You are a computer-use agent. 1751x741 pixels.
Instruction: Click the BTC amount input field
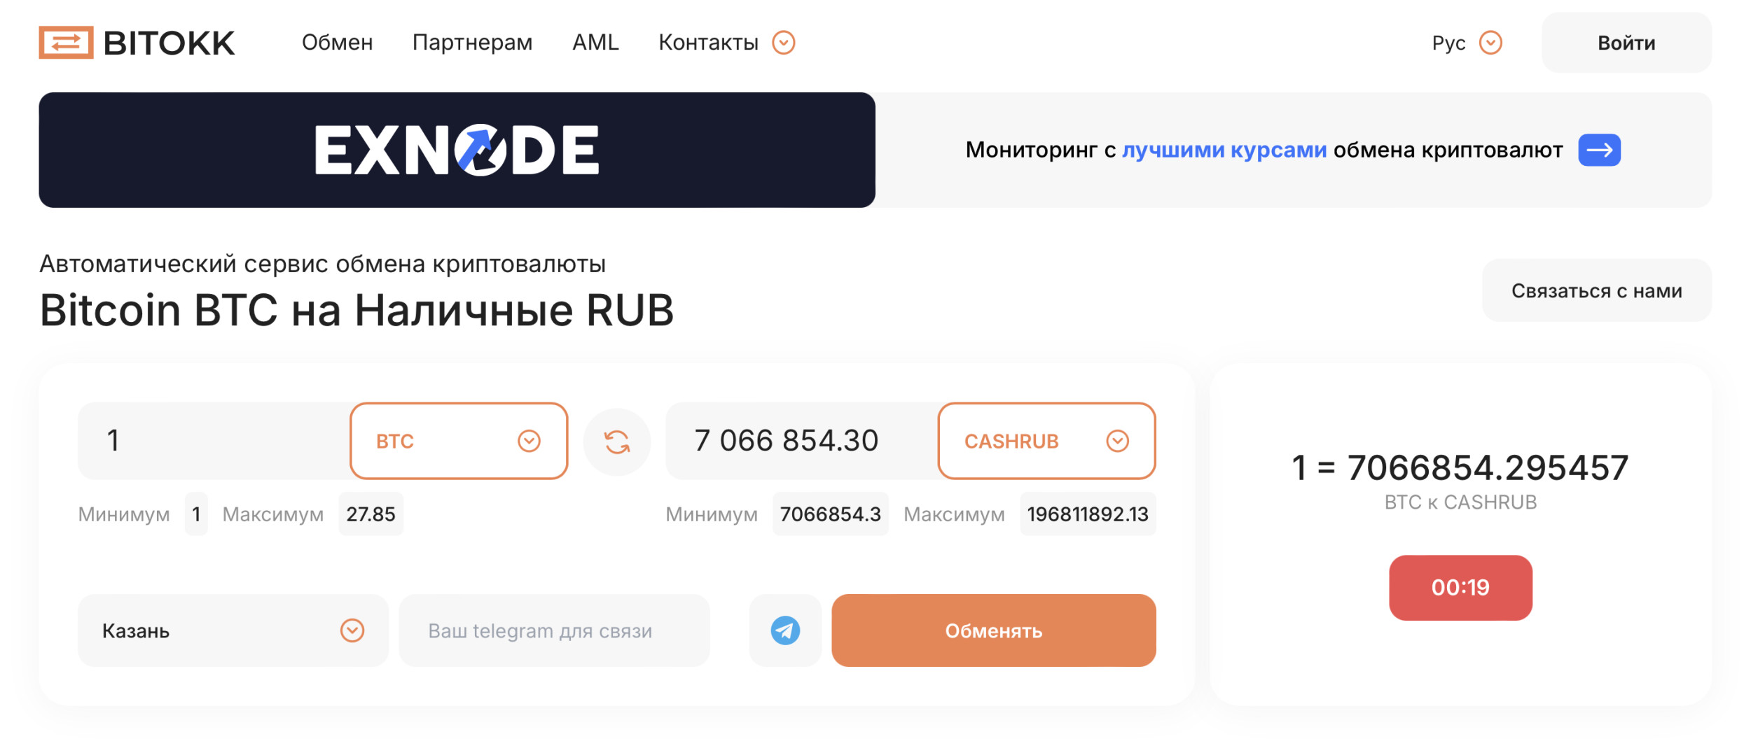pyautogui.click(x=214, y=441)
